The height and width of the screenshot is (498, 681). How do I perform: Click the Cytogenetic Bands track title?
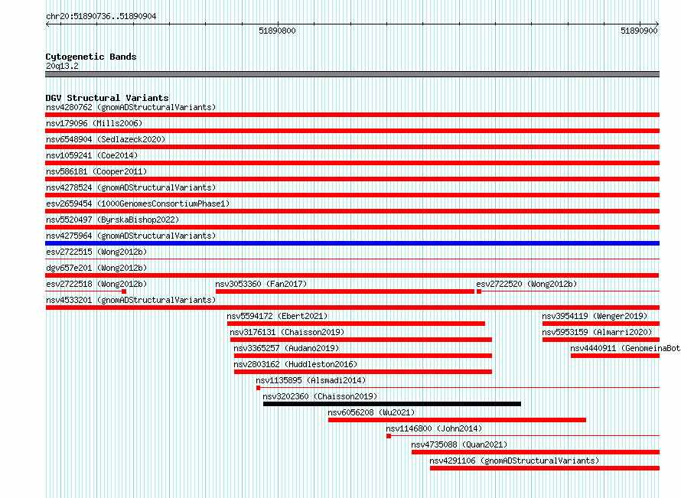click(x=91, y=57)
